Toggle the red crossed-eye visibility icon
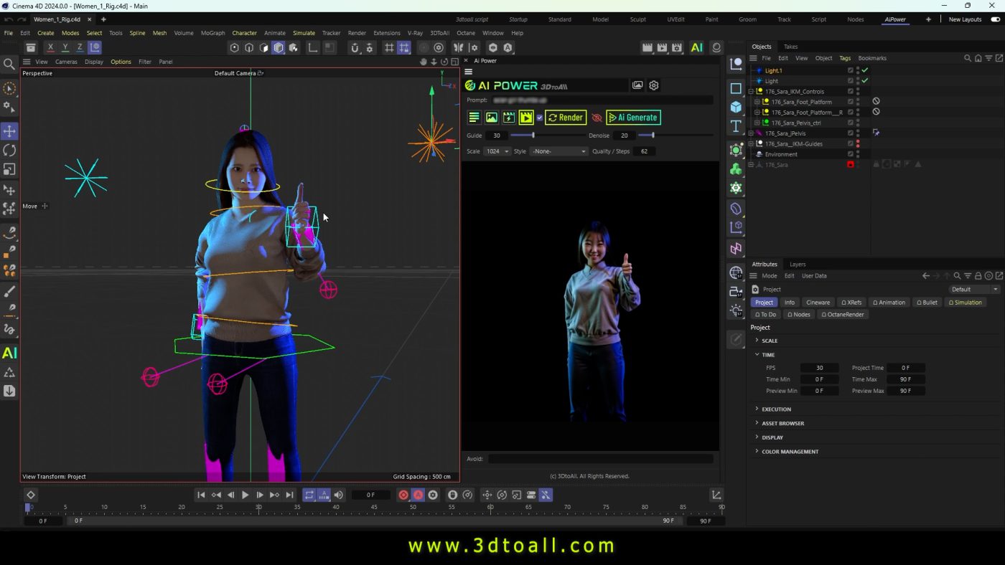The width and height of the screenshot is (1005, 565). coord(597,118)
